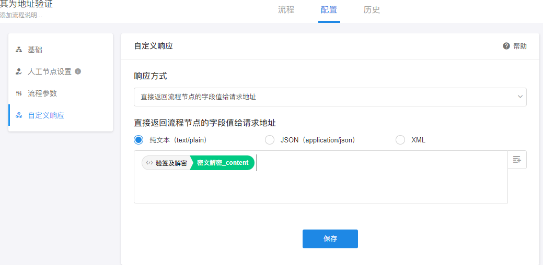Click the dropdown chevron arrow in 响应方式
543x265 pixels.
pyautogui.click(x=520, y=97)
